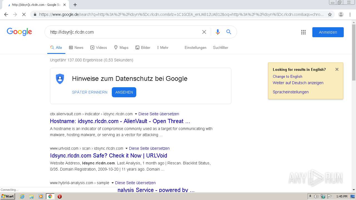Click the ANSEHEN button
This screenshot has width=356, height=200.
[124, 92]
